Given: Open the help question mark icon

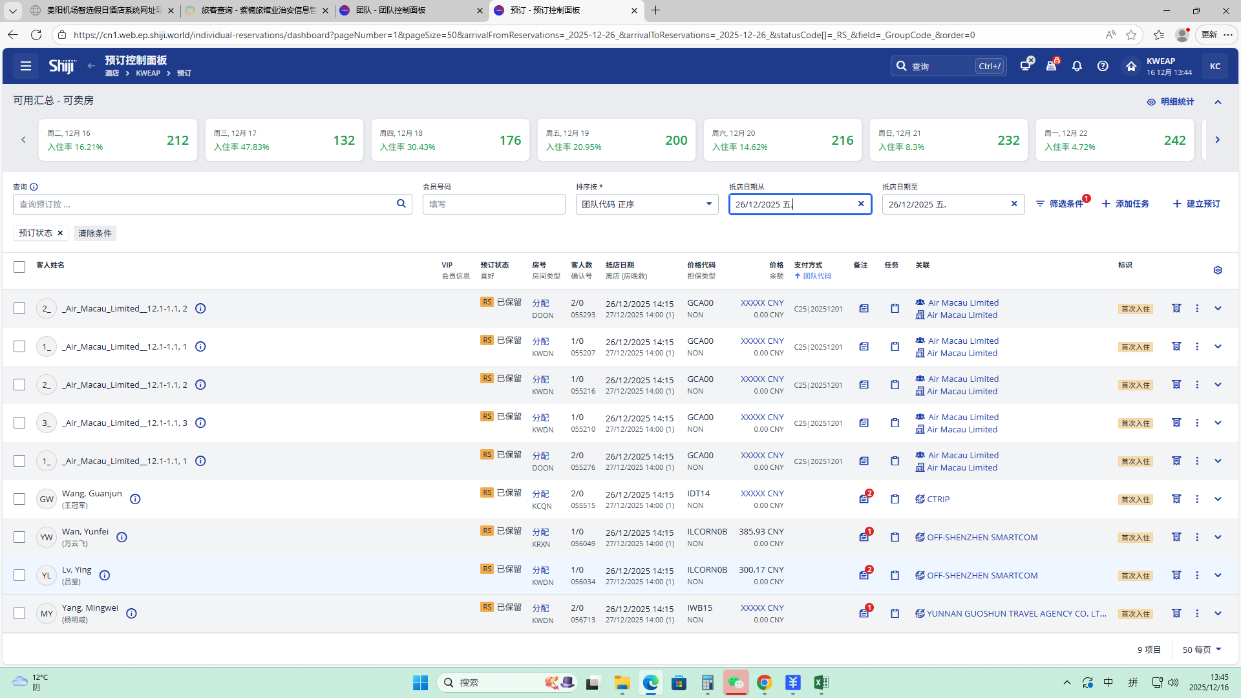Looking at the screenshot, I should tap(1103, 66).
